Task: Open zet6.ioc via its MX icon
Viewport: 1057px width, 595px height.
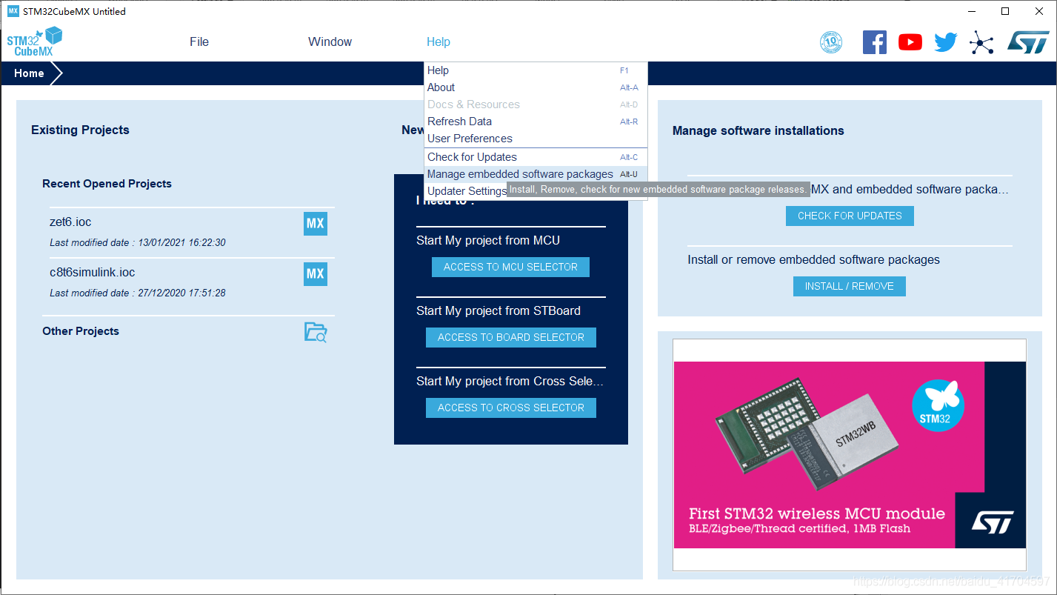Action: coord(316,224)
